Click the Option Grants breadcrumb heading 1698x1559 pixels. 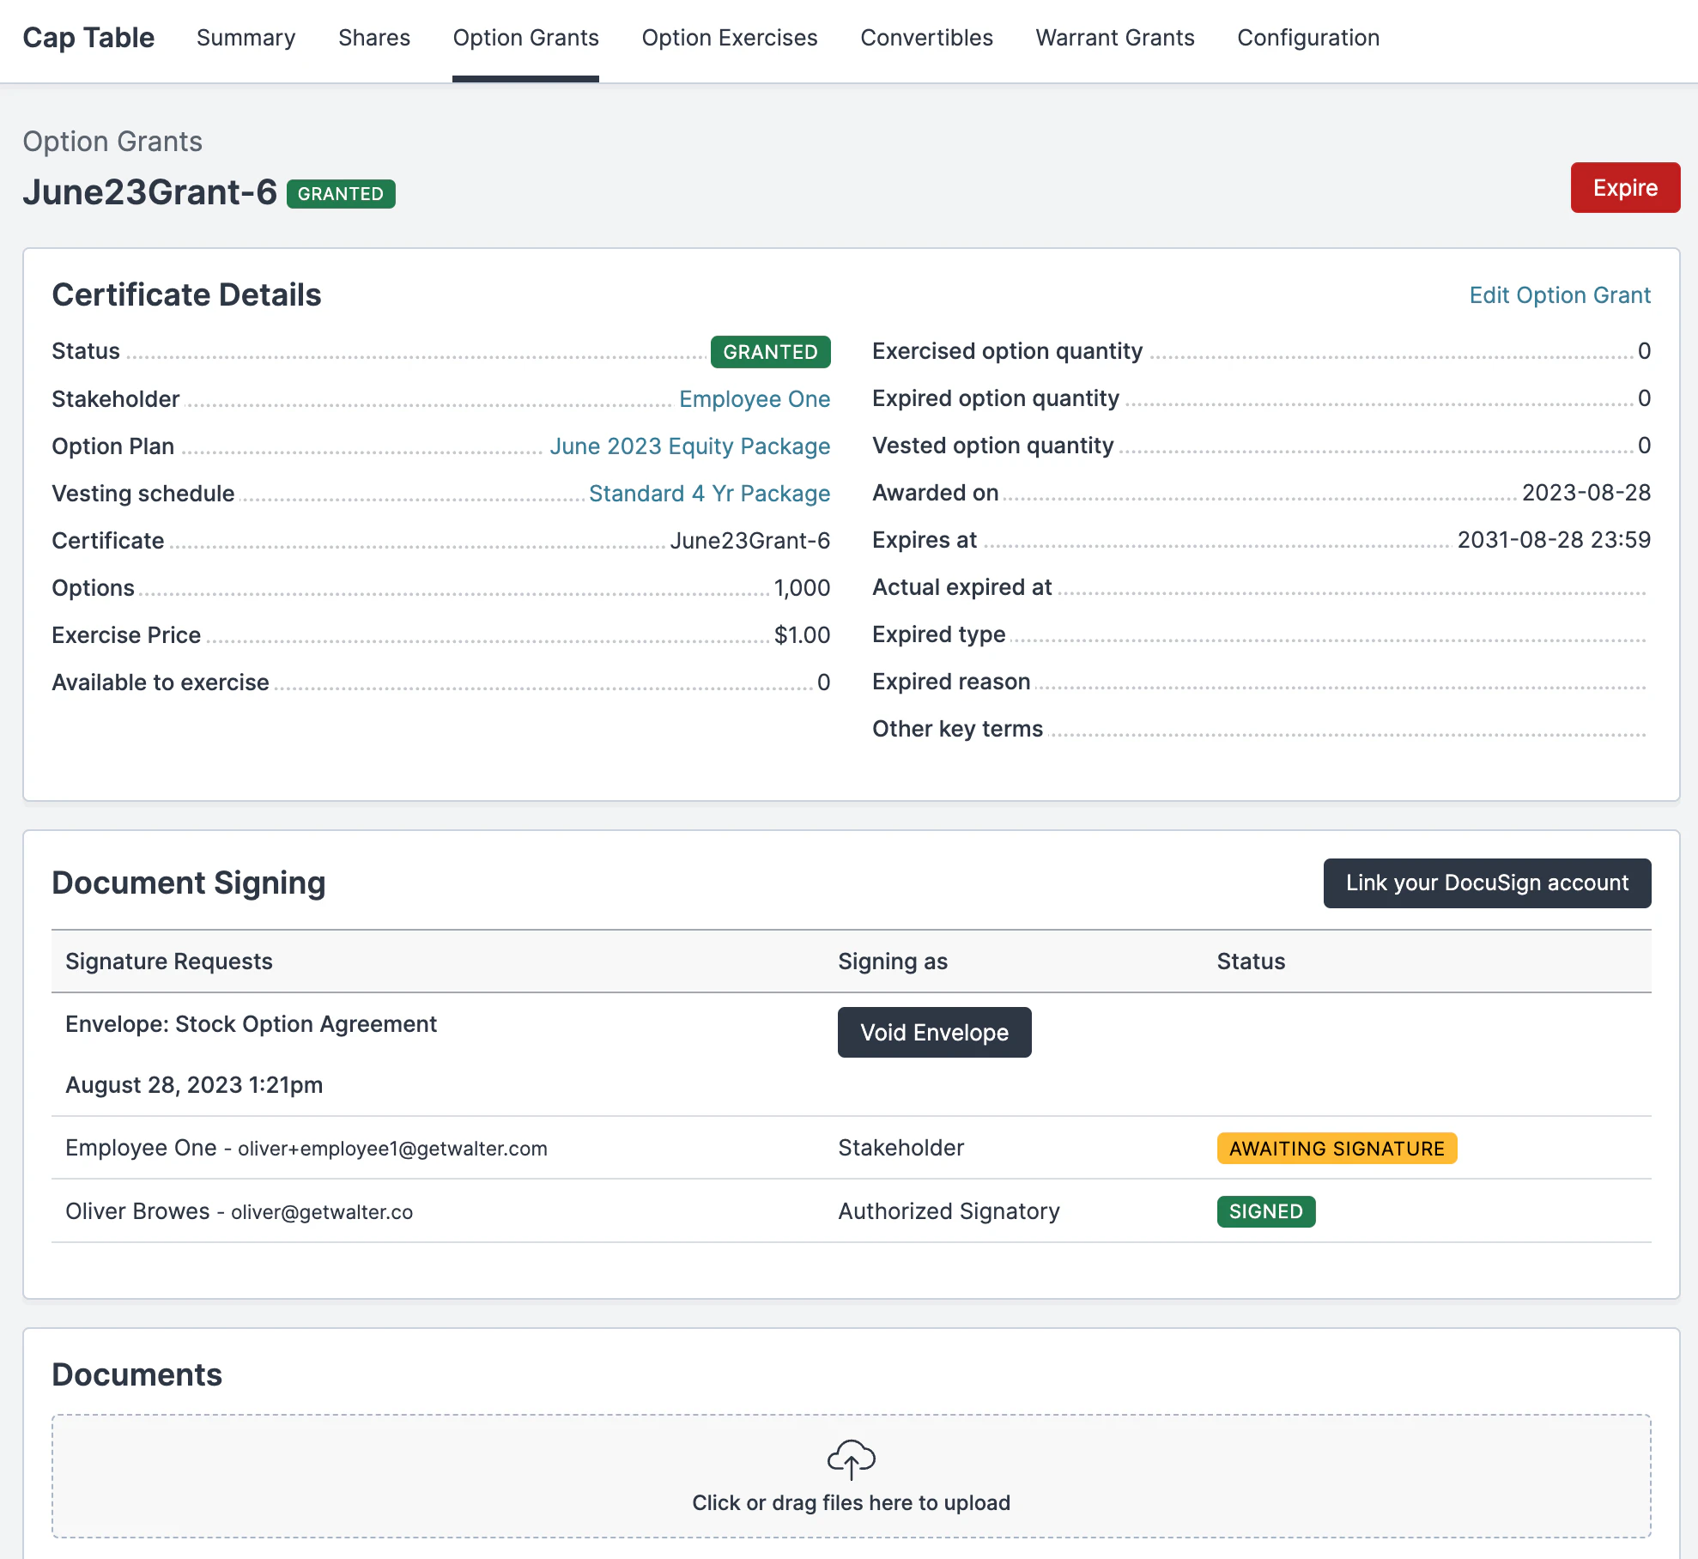(x=112, y=142)
